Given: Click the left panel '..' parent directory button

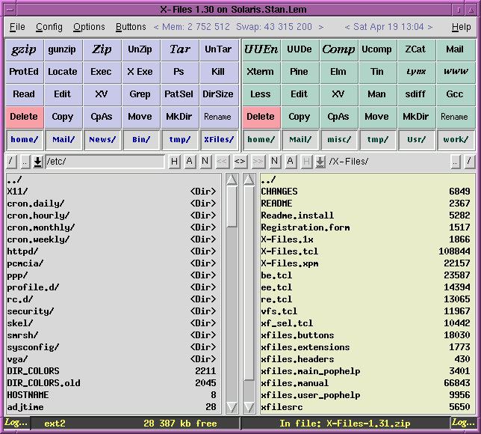Looking at the screenshot, I should [25, 161].
